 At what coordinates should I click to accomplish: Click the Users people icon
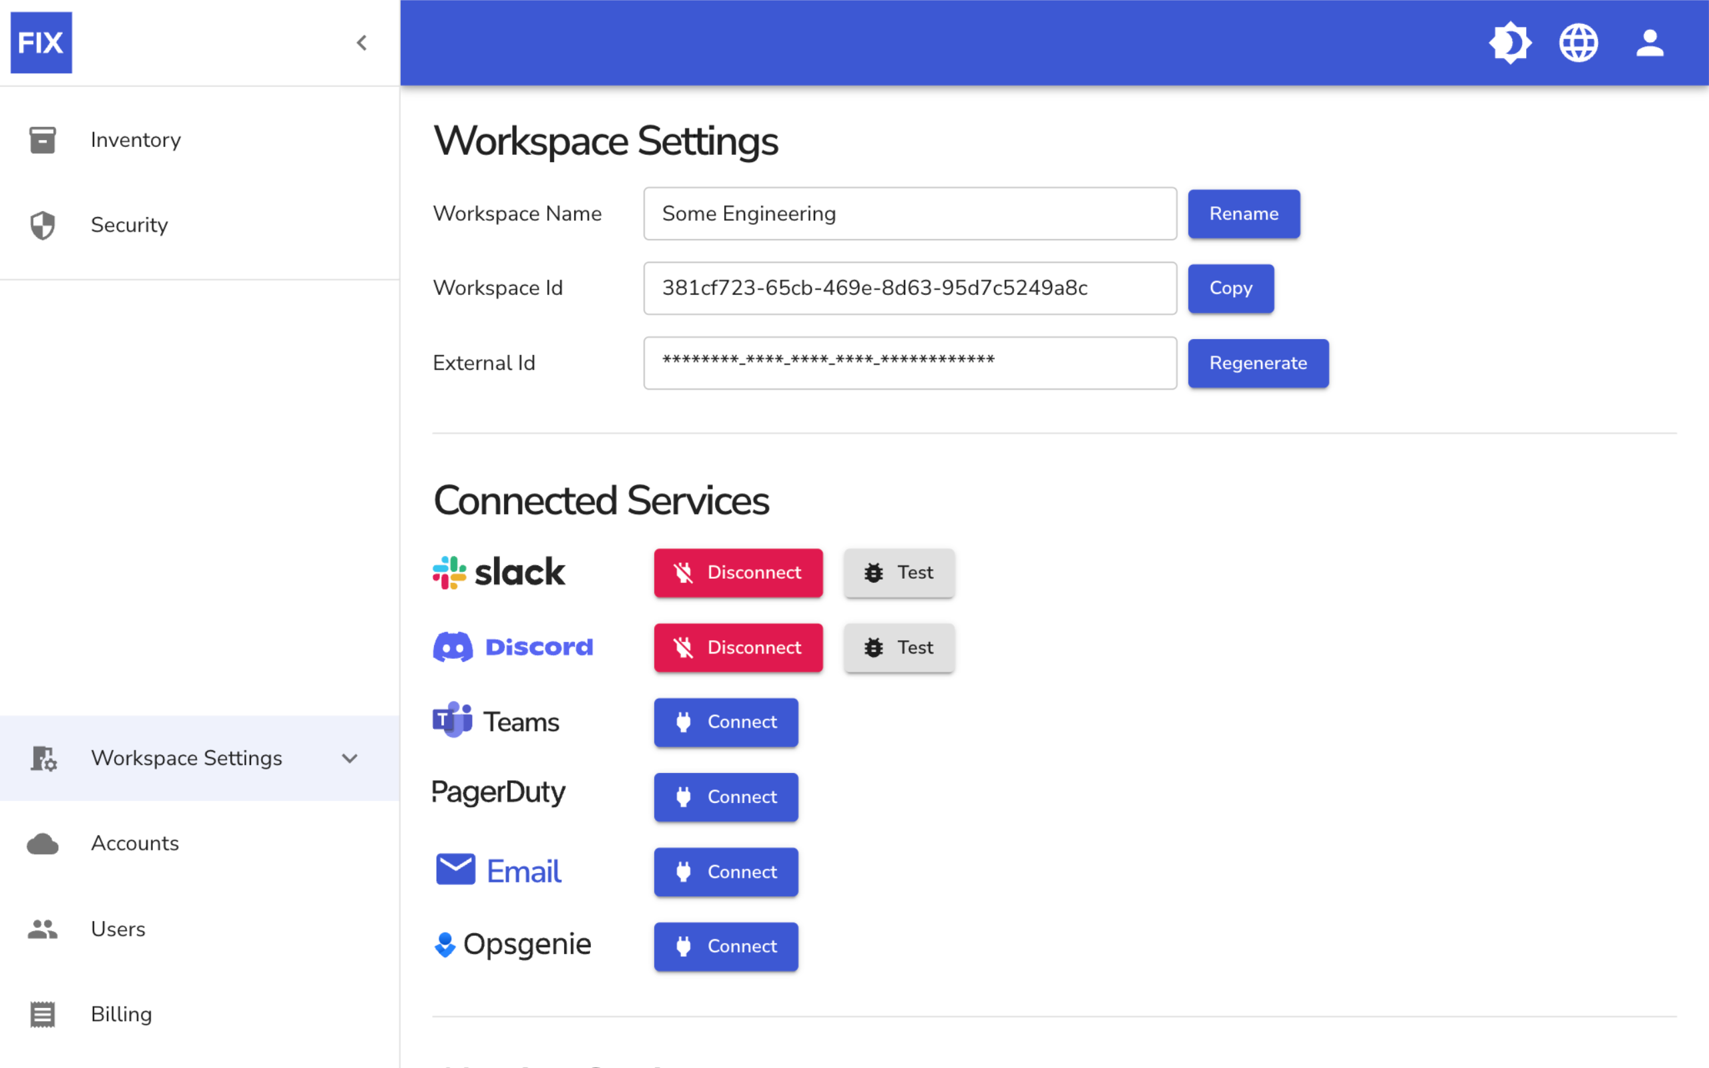[x=42, y=929]
